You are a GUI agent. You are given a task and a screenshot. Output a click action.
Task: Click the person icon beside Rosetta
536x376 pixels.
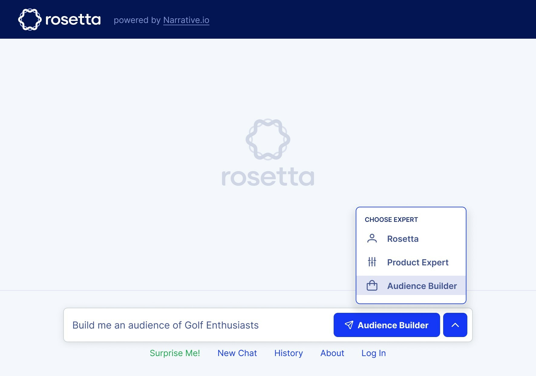372,238
